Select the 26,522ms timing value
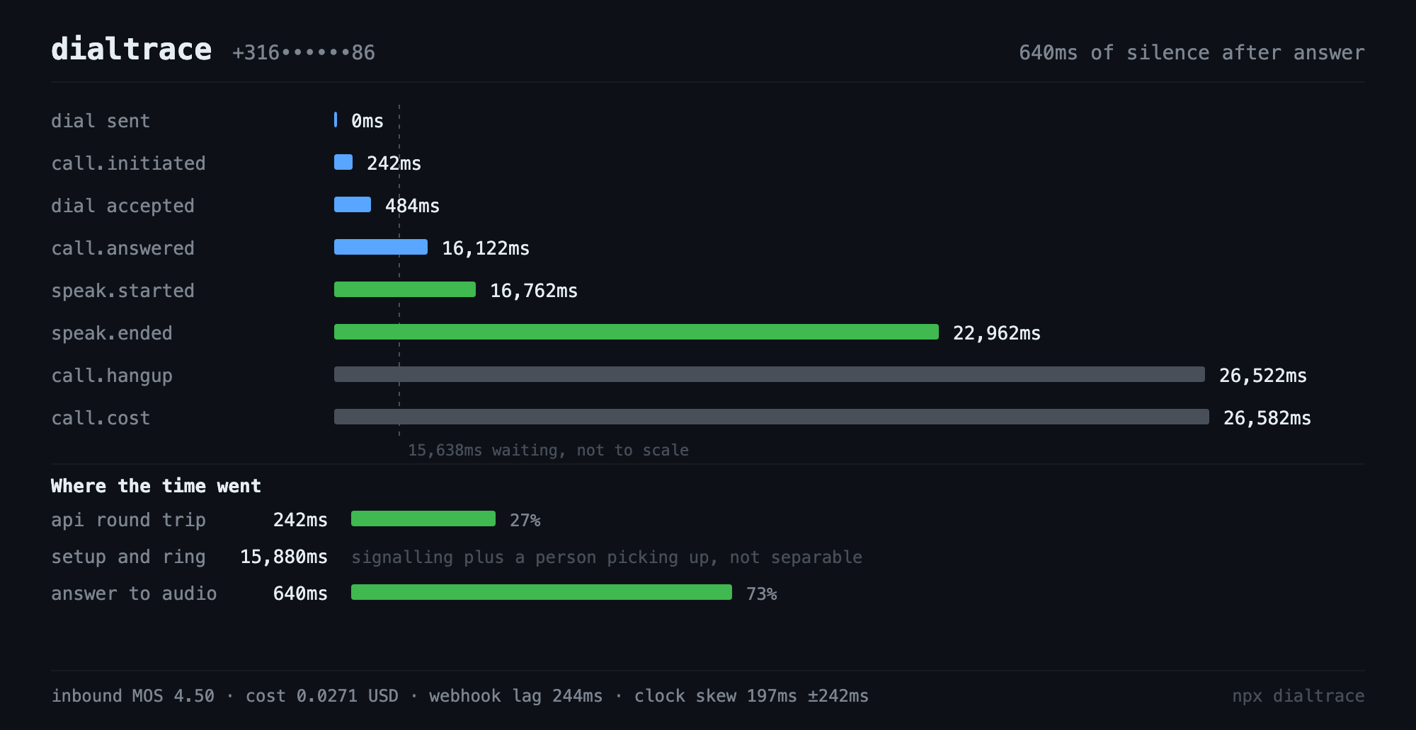The width and height of the screenshot is (1416, 730). point(1263,376)
